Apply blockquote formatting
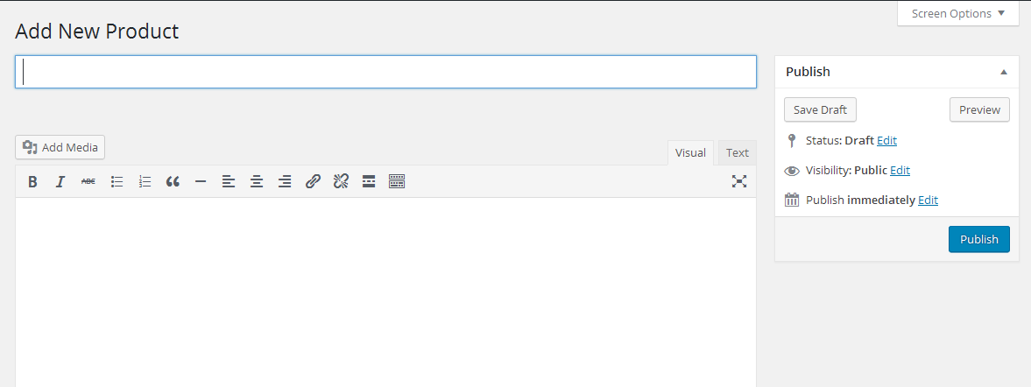 (x=173, y=182)
